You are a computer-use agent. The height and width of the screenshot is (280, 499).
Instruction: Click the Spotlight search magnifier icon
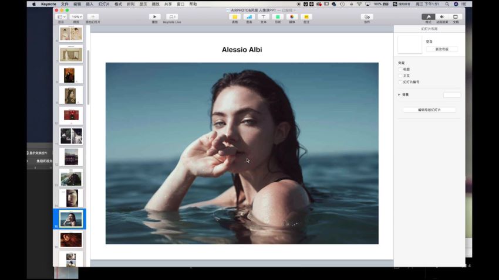pyautogui.click(x=447, y=4)
